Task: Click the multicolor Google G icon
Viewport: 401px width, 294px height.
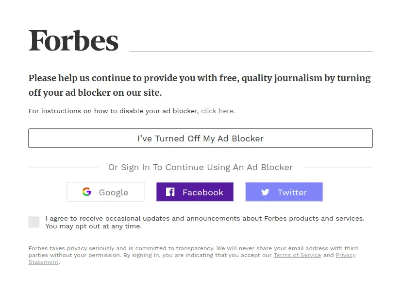Action: [x=87, y=192]
